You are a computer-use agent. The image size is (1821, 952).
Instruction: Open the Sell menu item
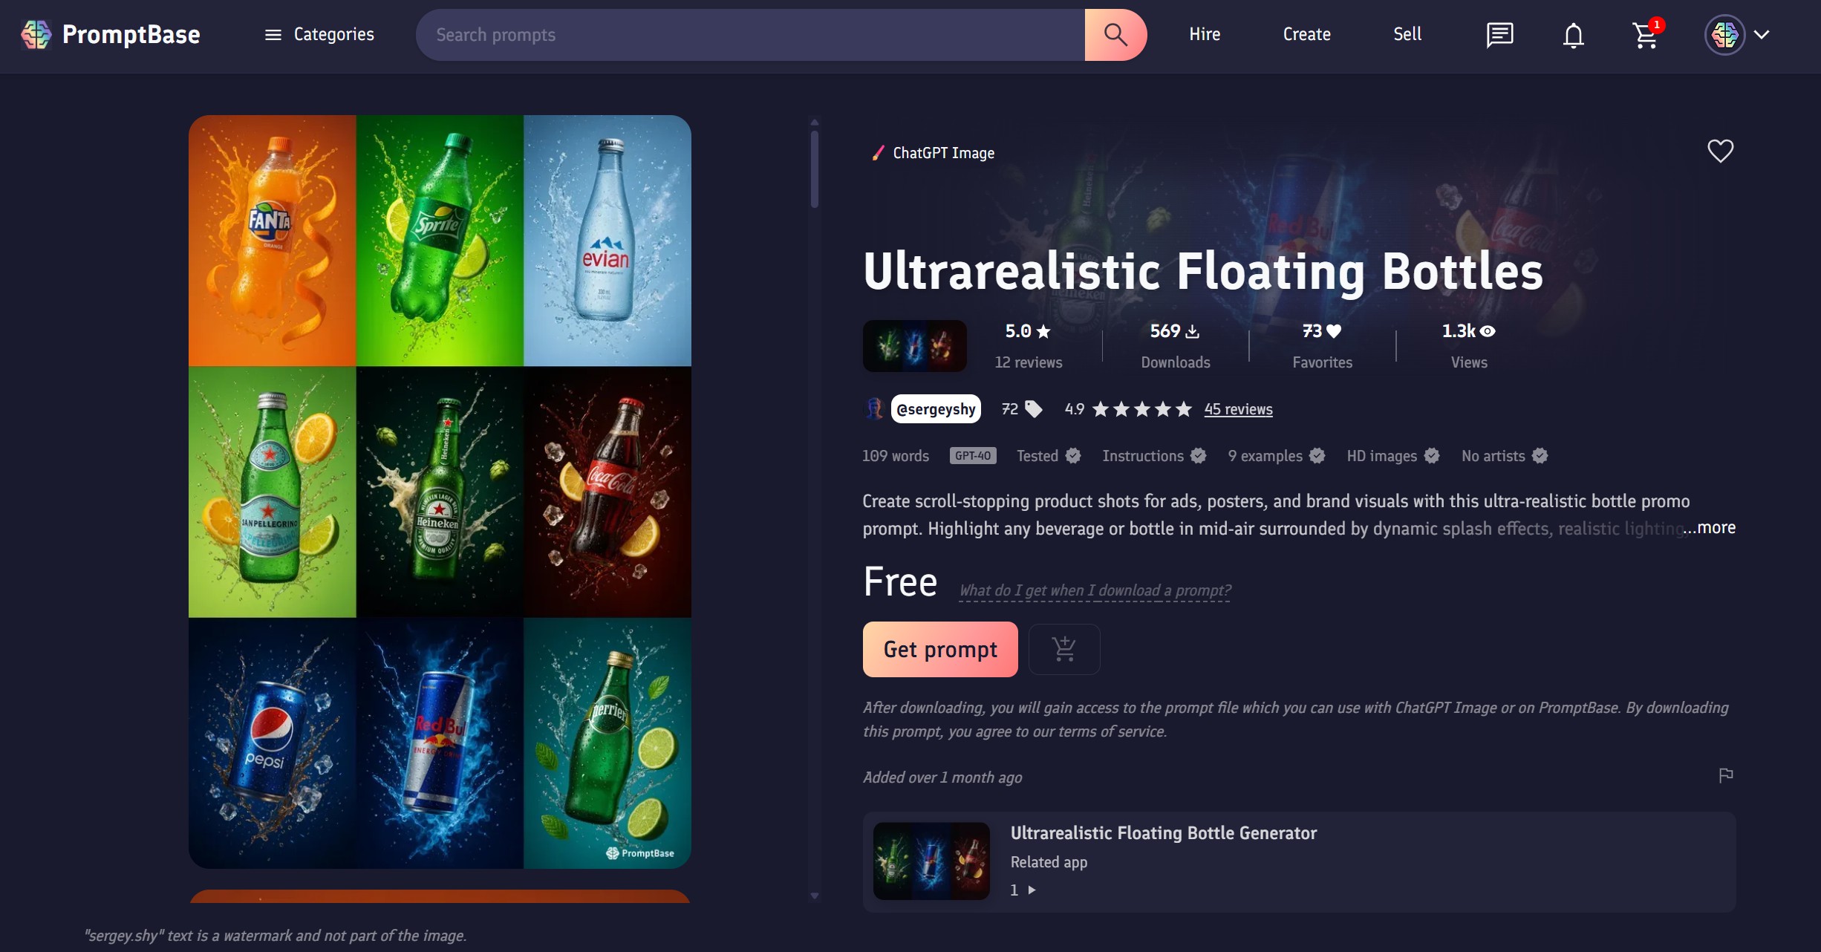1407,34
